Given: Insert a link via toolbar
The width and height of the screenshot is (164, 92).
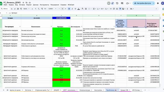Looking at the screenshot, I should click(111, 9).
